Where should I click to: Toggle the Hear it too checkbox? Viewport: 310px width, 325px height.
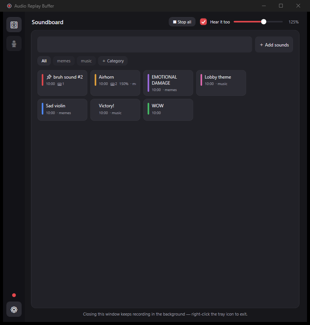203,22
